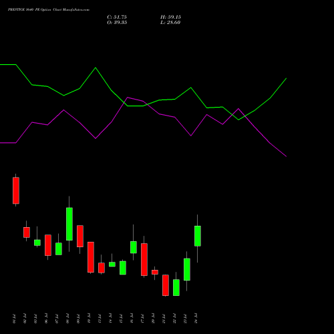Select the close value C: 51.75
The width and height of the screenshot is (334, 334).
pyautogui.click(x=117, y=17)
